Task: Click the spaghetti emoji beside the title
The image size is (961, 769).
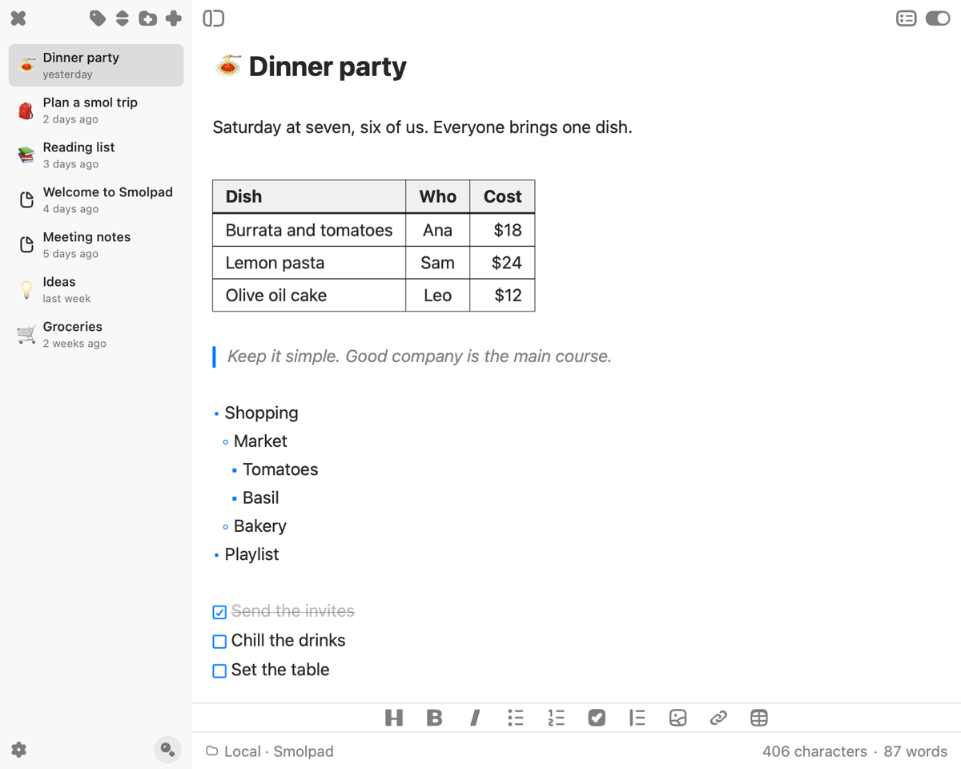Action: pos(228,66)
